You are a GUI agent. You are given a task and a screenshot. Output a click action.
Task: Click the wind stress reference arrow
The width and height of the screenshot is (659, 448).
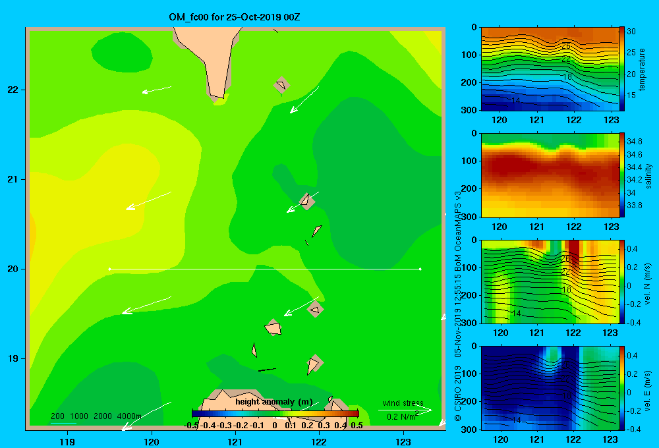pyautogui.click(x=405, y=410)
